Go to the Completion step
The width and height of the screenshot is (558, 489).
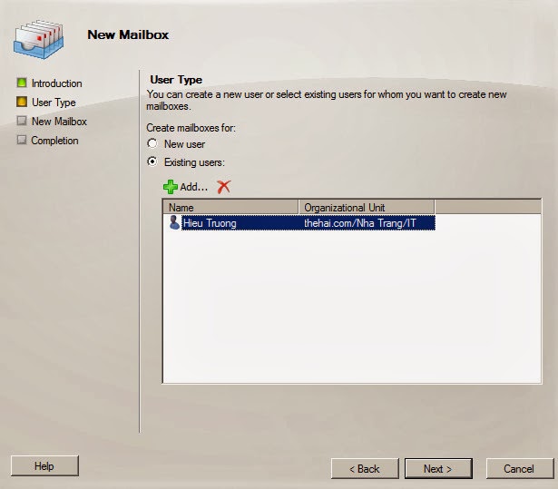pyautogui.click(x=54, y=141)
